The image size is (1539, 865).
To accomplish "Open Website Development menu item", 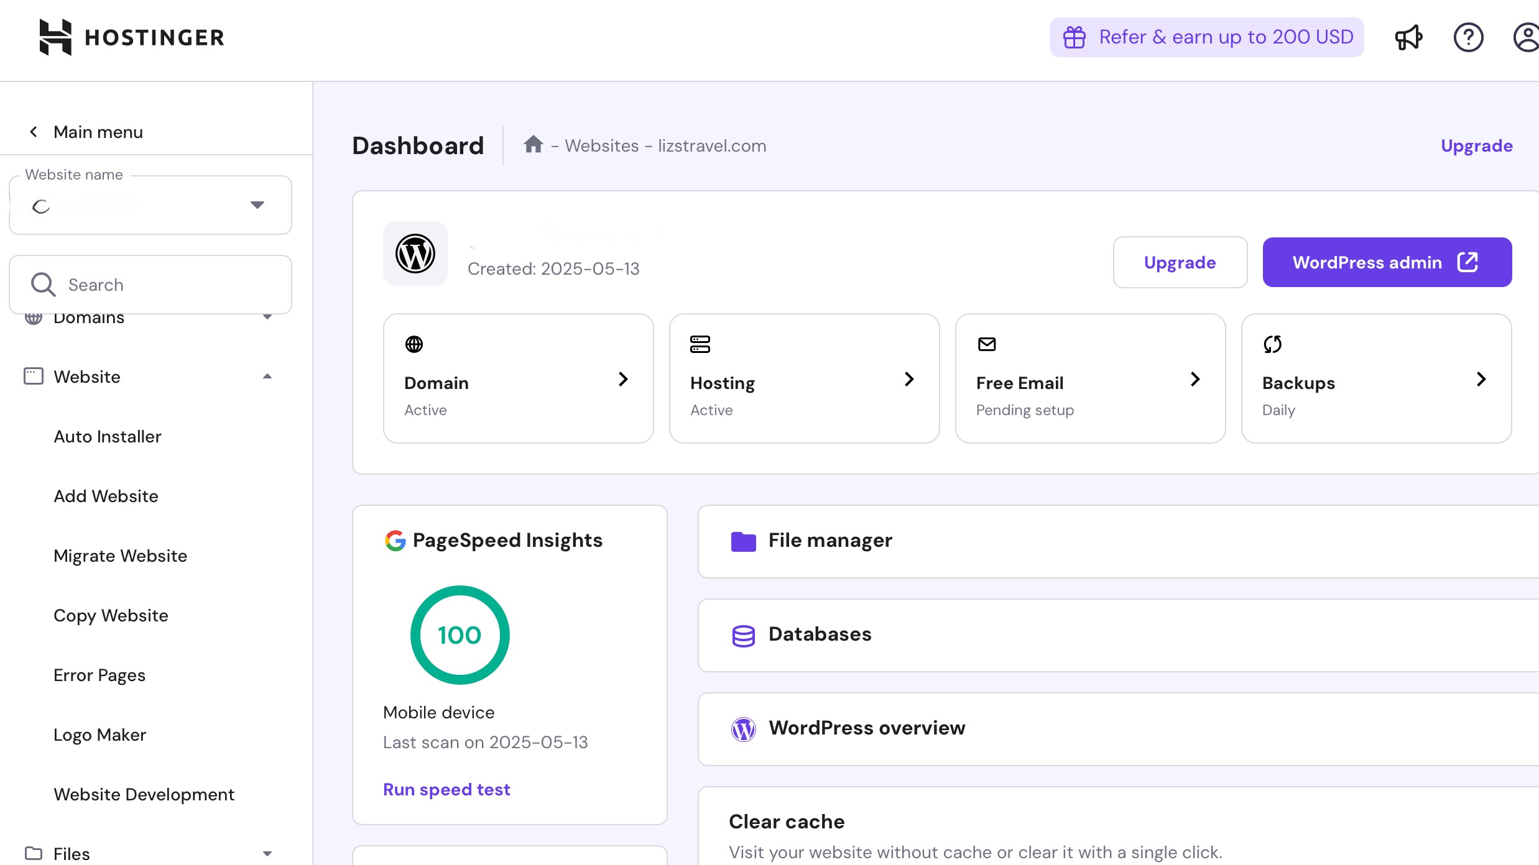I will pos(144,794).
